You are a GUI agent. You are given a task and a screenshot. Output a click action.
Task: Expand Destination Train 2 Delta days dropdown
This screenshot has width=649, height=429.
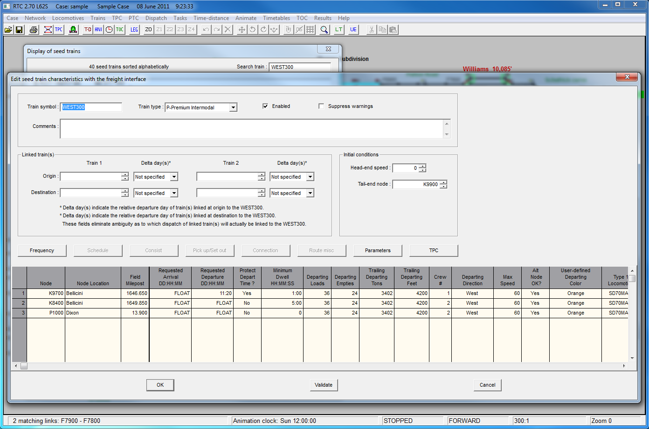coord(310,193)
